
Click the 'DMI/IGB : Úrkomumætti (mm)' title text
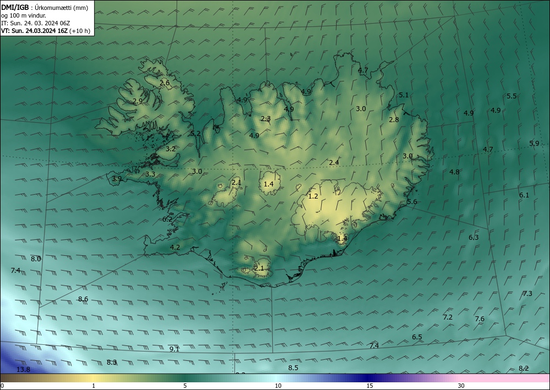coord(45,7)
